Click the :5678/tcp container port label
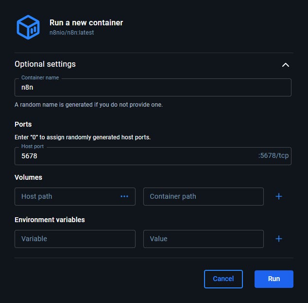The width and height of the screenshot is (308, 303). coord(273,155)
